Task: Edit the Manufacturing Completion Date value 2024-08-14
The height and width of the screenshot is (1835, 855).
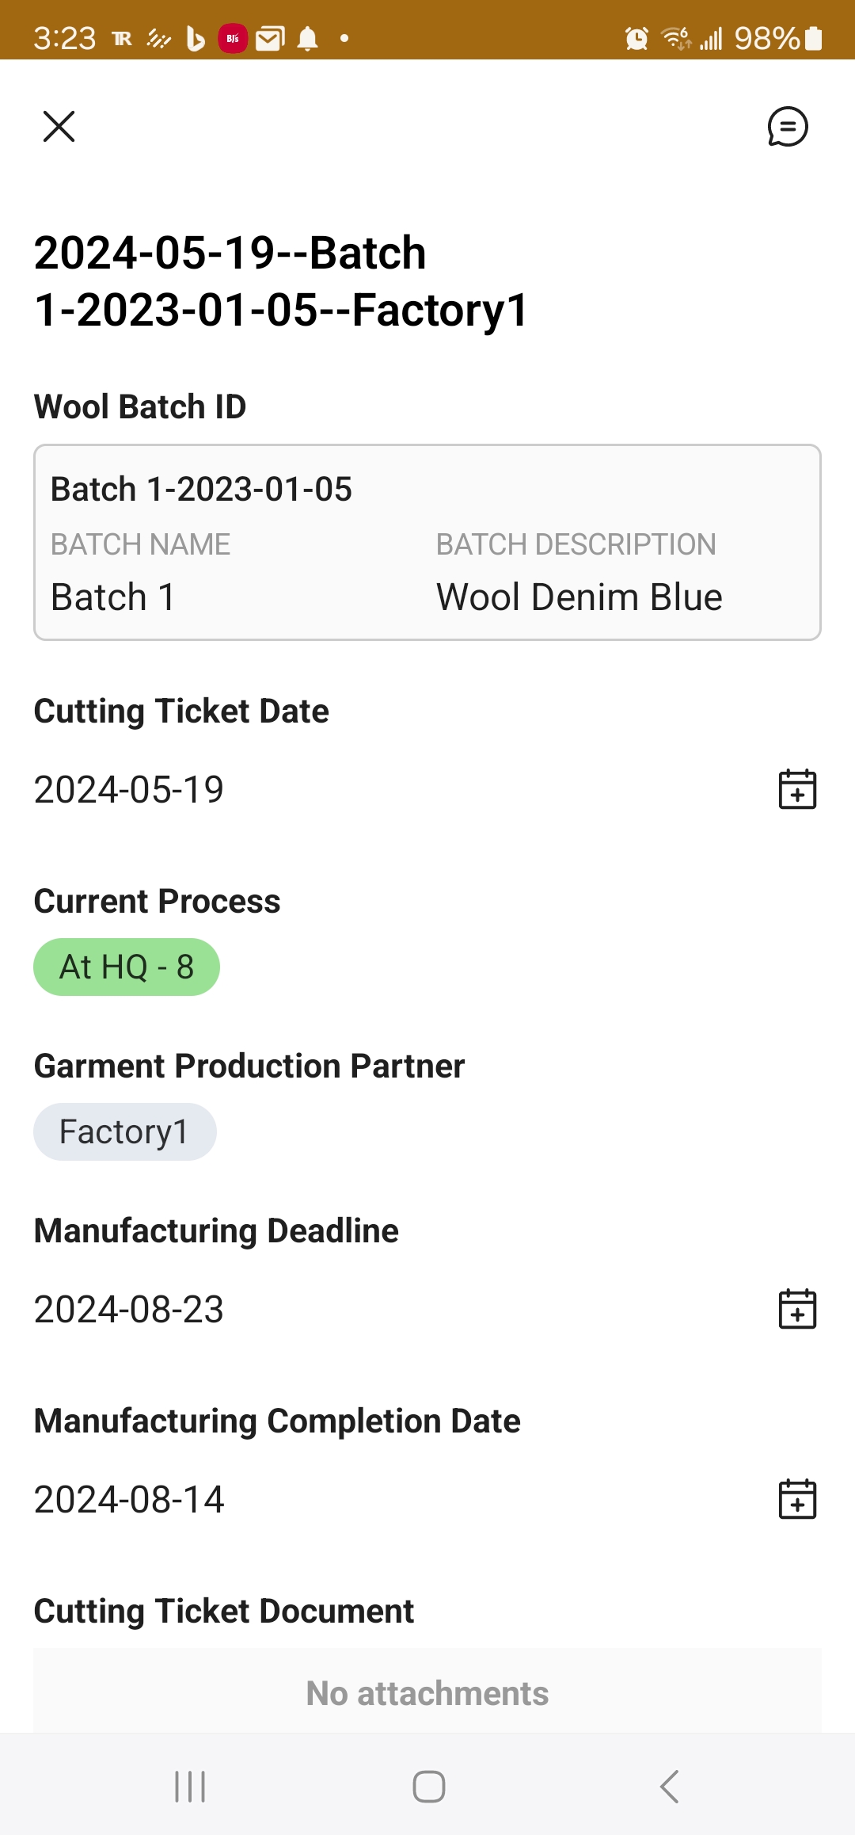Action: click(x=129, y=1499)
